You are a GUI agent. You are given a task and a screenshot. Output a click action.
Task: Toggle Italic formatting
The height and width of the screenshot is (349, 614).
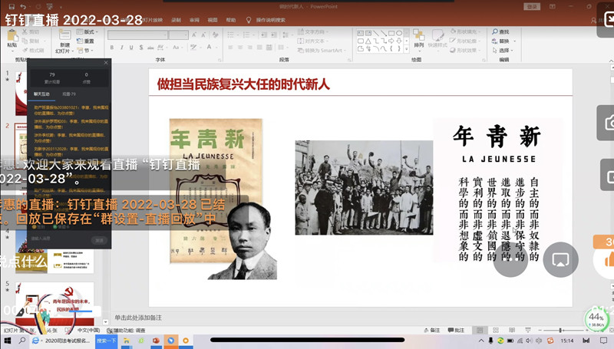pyautogui.click(x=122, y=48)
